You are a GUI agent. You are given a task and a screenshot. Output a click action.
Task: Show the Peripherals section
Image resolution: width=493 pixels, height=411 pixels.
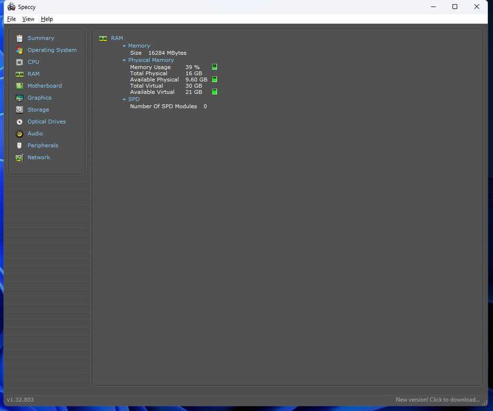(43, 145)
